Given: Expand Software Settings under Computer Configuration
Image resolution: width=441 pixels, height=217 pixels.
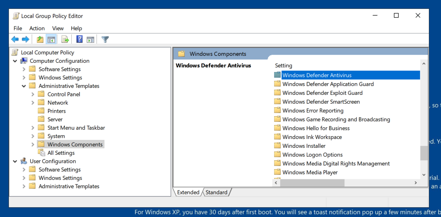Looking at the screenshot, I should pos(24,69).
